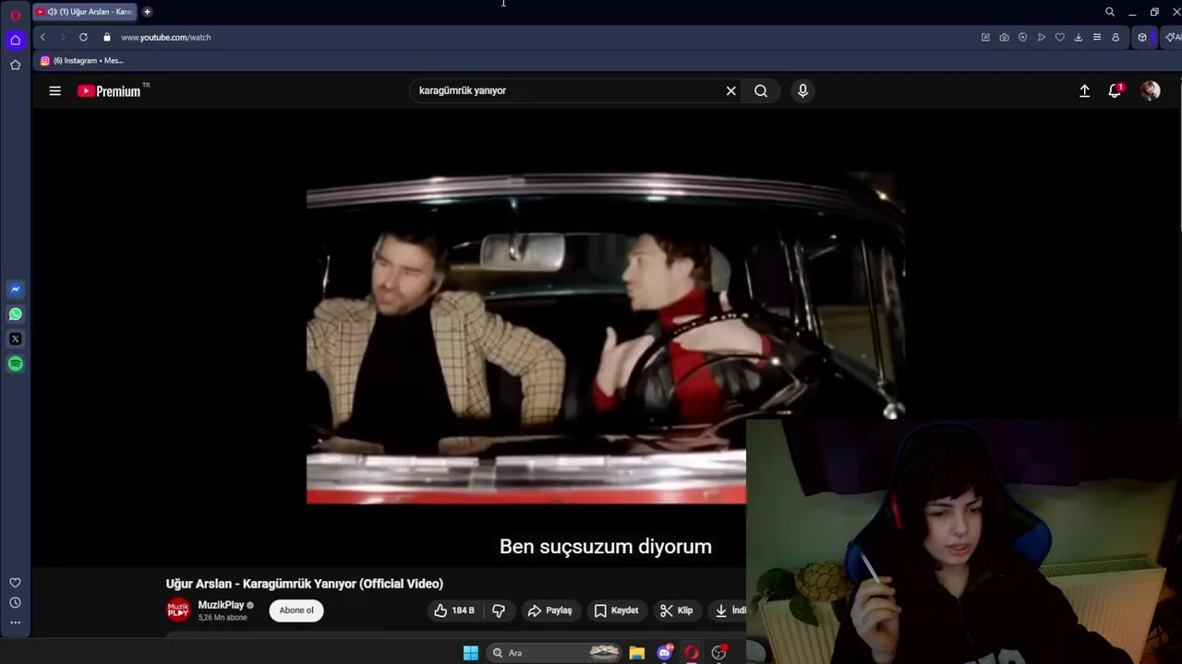The width and height of the screenshot is (1182, 664).
Task: Reload the page
Action: [x=83, y=37]
